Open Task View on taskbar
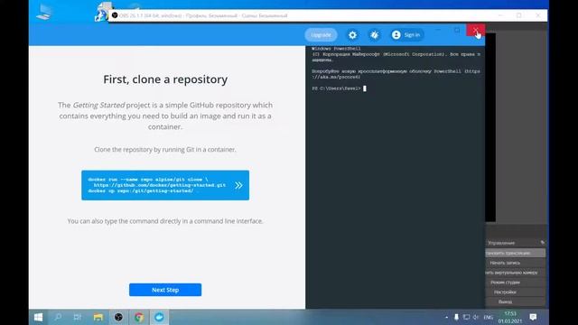The height and width of the screenshot is (325, 578). 77,317
